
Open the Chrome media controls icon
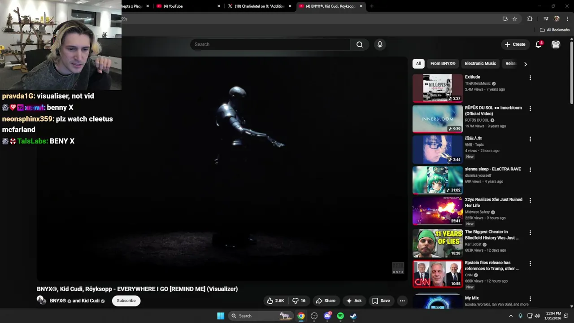[546, 19]
